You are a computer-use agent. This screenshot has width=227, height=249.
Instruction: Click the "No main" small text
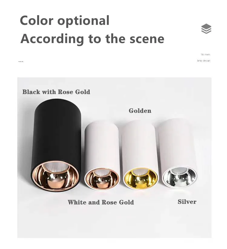(206, 55)
